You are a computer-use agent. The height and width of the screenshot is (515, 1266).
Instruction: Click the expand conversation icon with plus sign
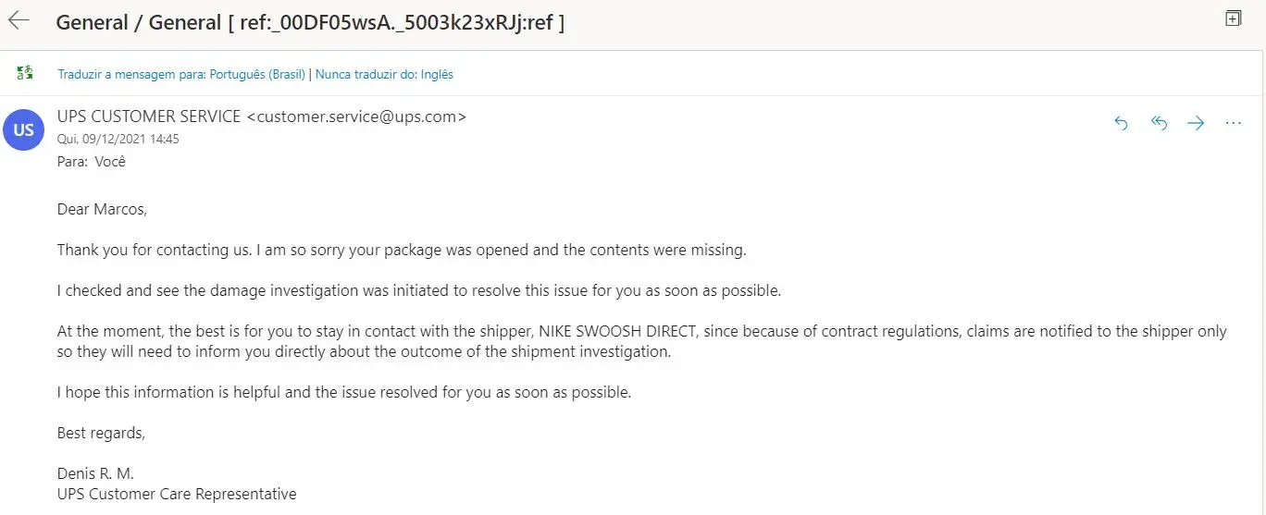(1233, 18)
